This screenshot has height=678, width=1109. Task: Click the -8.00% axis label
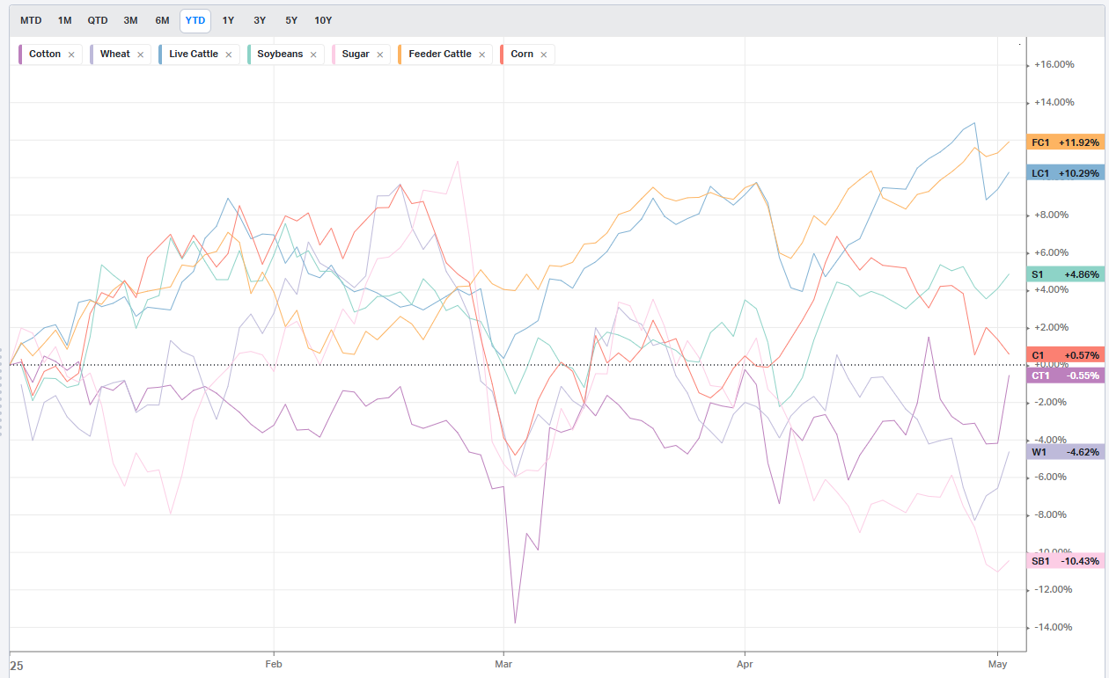click(x=1052, y=514)
